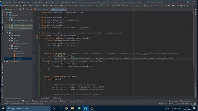Expand the manifests folder
Screen dimensions: 198x111
click(x=7, y=15)
